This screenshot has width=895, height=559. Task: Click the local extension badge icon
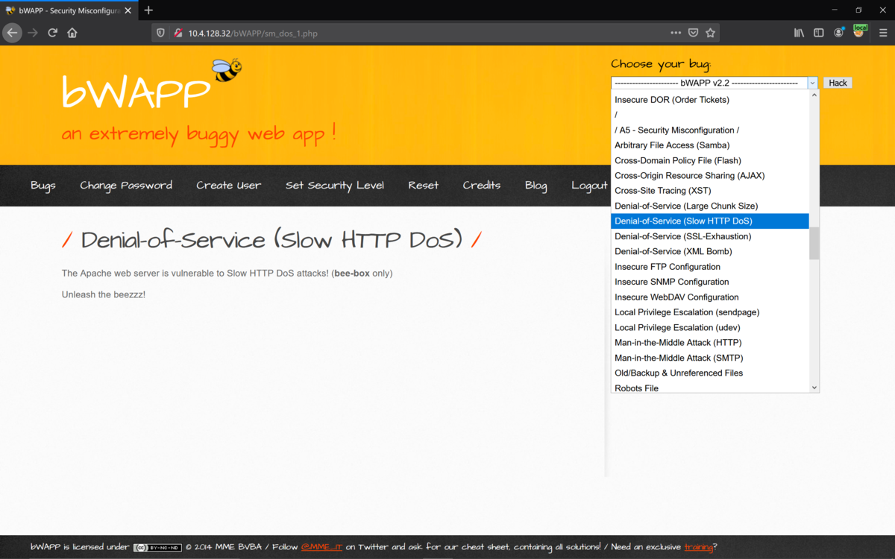pyautogui.click(x=860, y=32)
